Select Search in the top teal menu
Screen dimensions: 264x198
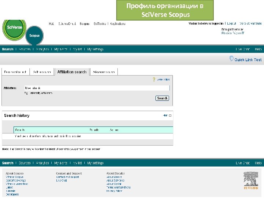click(8, 49)
